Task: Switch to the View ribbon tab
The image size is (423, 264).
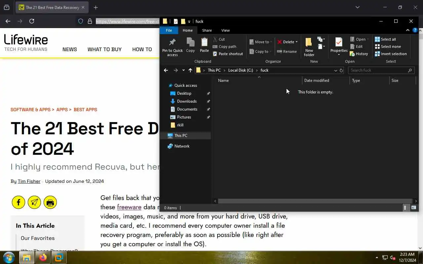Action: tap(225, 30)
